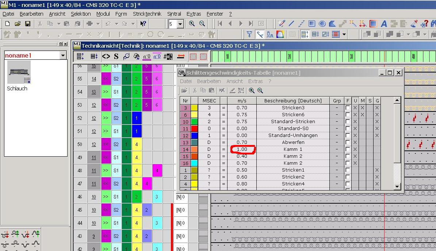The width and height of the screenshot is (436, 251).
Task: Open dropdown arrow beside red striped icon
Action: pos(344,34)
